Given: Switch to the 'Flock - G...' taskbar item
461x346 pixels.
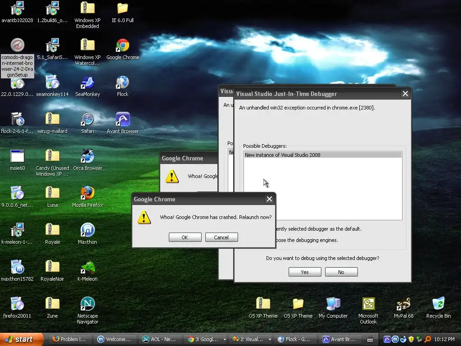Looking at the screenshot, I should 296,339.
